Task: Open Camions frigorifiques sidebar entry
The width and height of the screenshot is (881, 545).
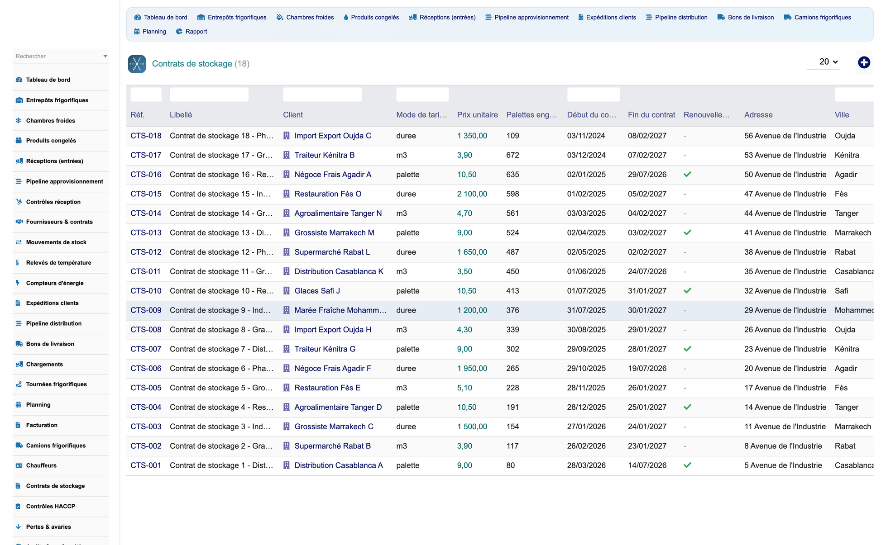Action: 61,445
